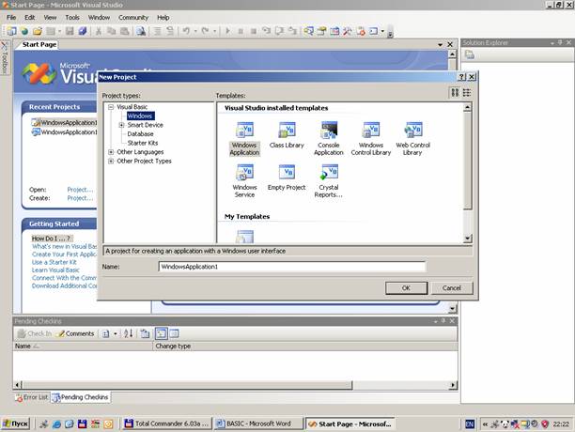Screen dimensions: 575x432
Task: Click the Find in Files toolbar icon
Action: point(141,31)
